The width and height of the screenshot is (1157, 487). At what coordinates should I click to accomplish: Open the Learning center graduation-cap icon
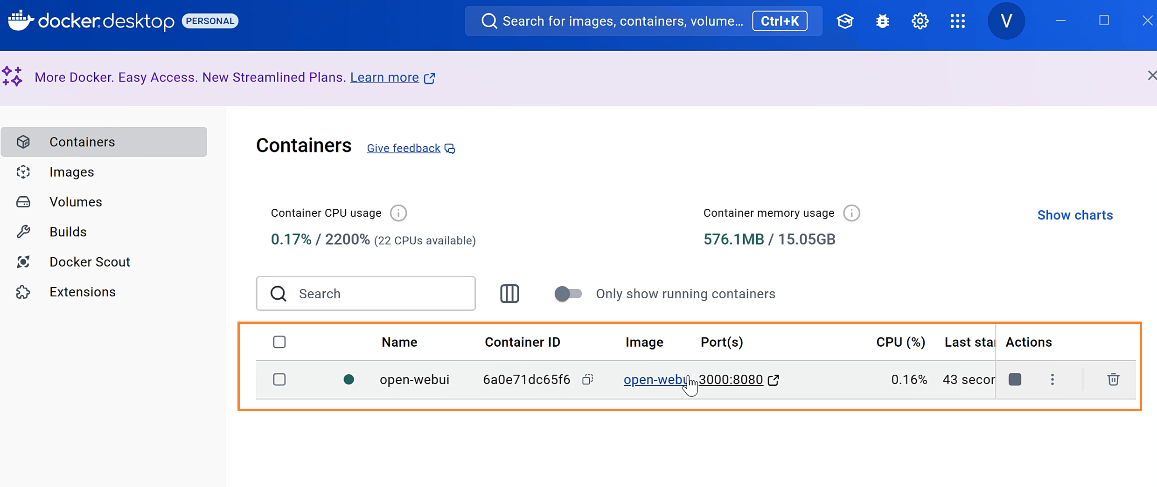[x=845, y=21]
